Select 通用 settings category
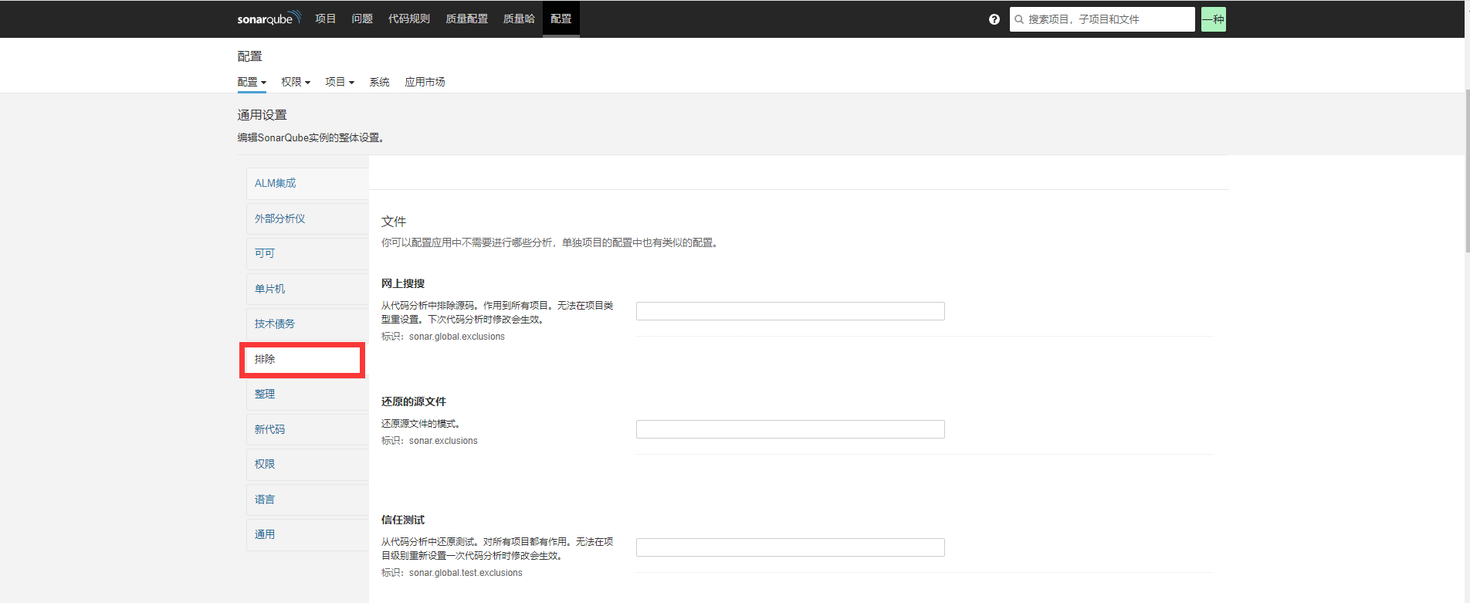This screenshot has height=603, width=1470. pyautogui.click(x=307, y=534)
